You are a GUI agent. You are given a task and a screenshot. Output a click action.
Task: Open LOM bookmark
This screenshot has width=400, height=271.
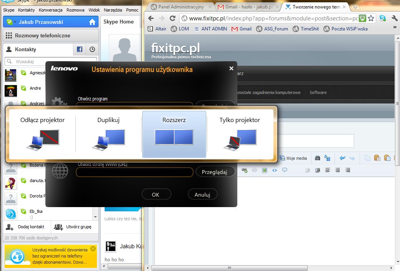point(180,29)
